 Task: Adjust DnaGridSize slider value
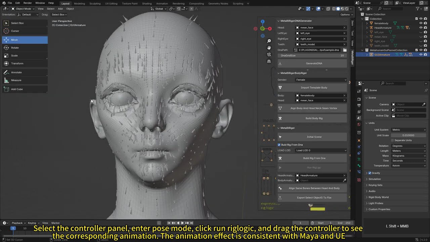click(x=312, y=55)
